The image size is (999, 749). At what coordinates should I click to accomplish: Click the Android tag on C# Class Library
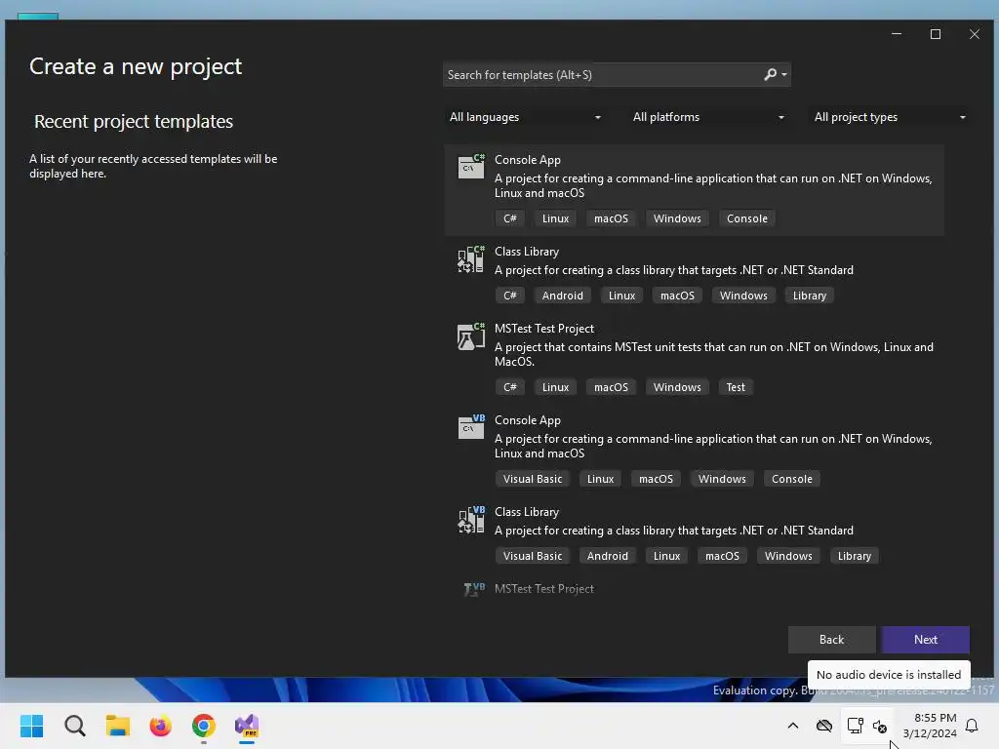pos(563,296)
